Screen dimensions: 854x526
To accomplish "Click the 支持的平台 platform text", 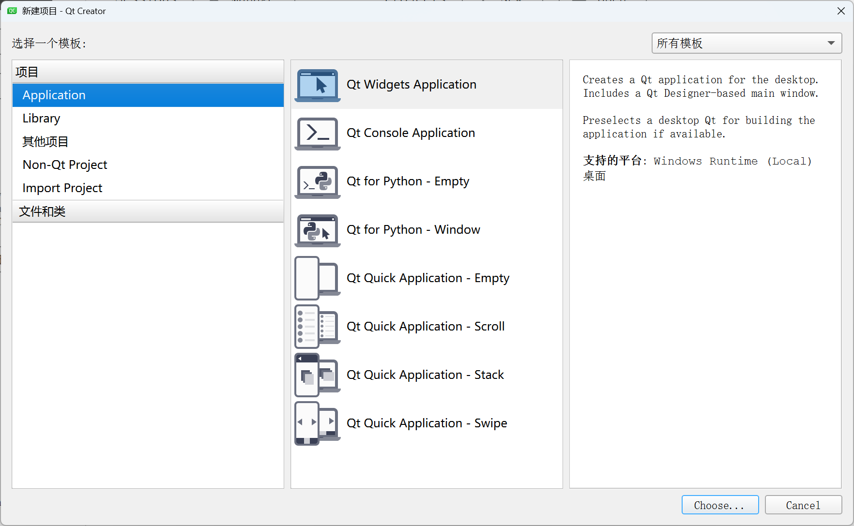I will pos(697,168).
